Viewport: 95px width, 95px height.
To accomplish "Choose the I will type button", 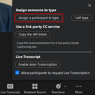I will 82,18.
